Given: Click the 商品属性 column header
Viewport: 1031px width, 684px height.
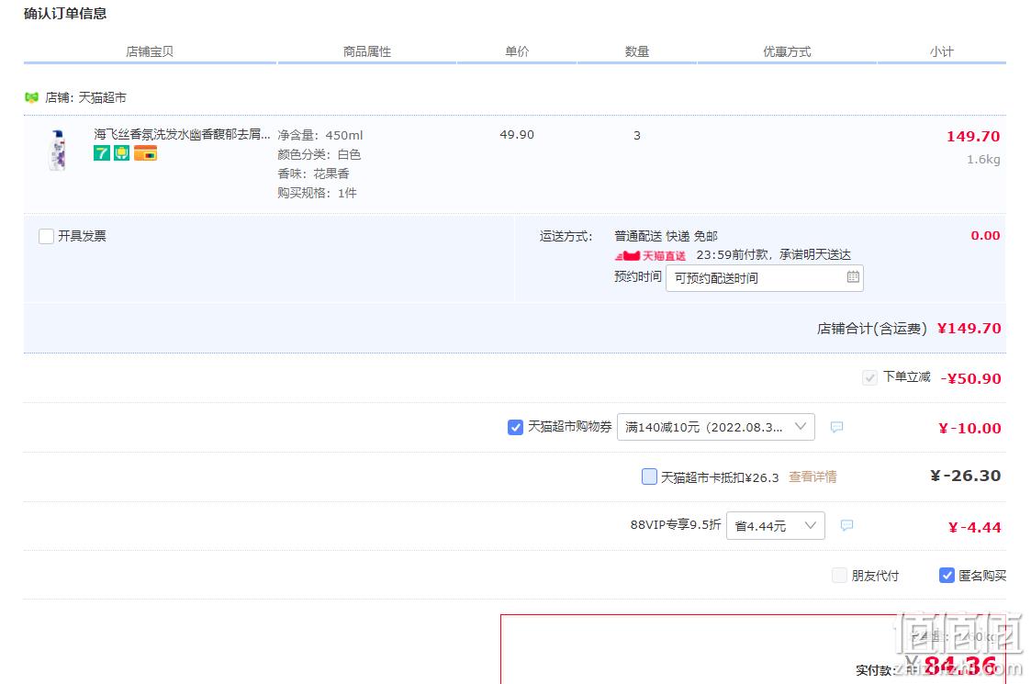Looking at the screenshot, I should coord(367,51).
